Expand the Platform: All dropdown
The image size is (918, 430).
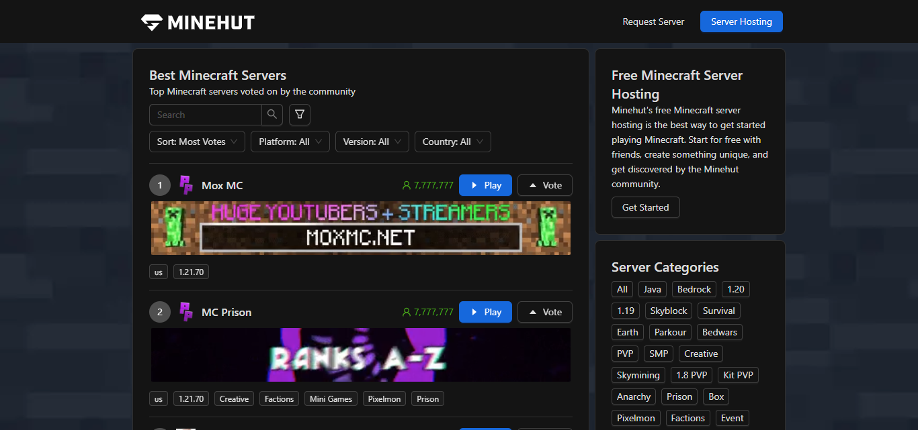tap(290, 142)
